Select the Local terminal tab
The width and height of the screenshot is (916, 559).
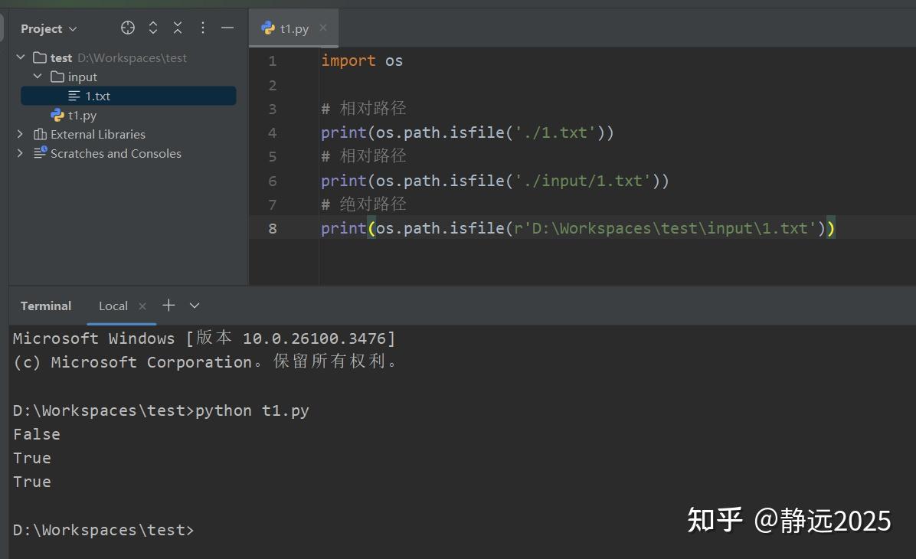113,305
